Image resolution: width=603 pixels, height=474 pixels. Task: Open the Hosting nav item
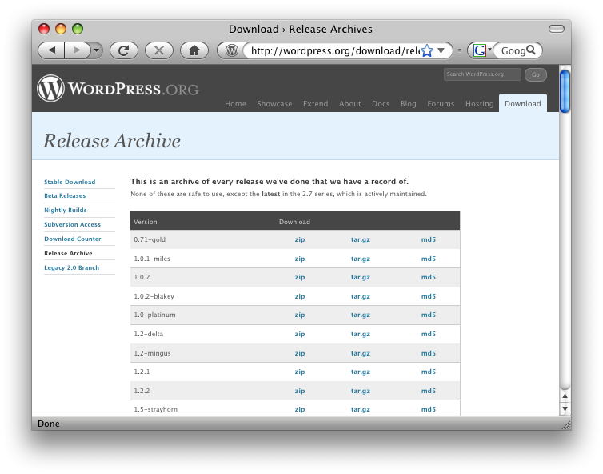479,104
